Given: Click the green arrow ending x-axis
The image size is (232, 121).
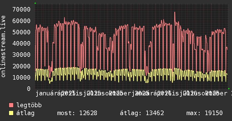Looking at the screenshot, I should (229, 89).
